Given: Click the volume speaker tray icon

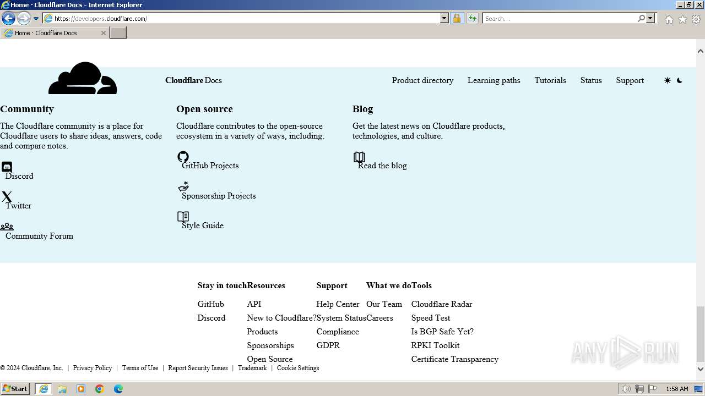Looking at the screenshot, I should 626,389.
